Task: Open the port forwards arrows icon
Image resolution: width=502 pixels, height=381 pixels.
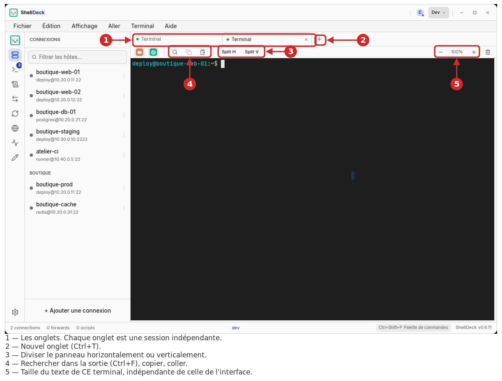Action: coord(15,99)
